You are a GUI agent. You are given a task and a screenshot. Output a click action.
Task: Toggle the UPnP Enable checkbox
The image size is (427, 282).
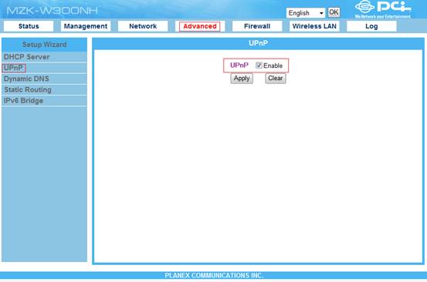259,65
